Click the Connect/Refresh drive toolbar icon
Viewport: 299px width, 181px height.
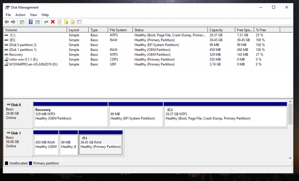tap(46, 22)
